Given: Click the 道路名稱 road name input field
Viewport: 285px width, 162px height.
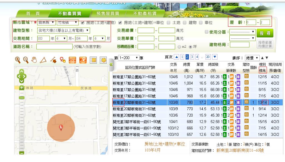Looking at the screenshot, I should point(54,47).
